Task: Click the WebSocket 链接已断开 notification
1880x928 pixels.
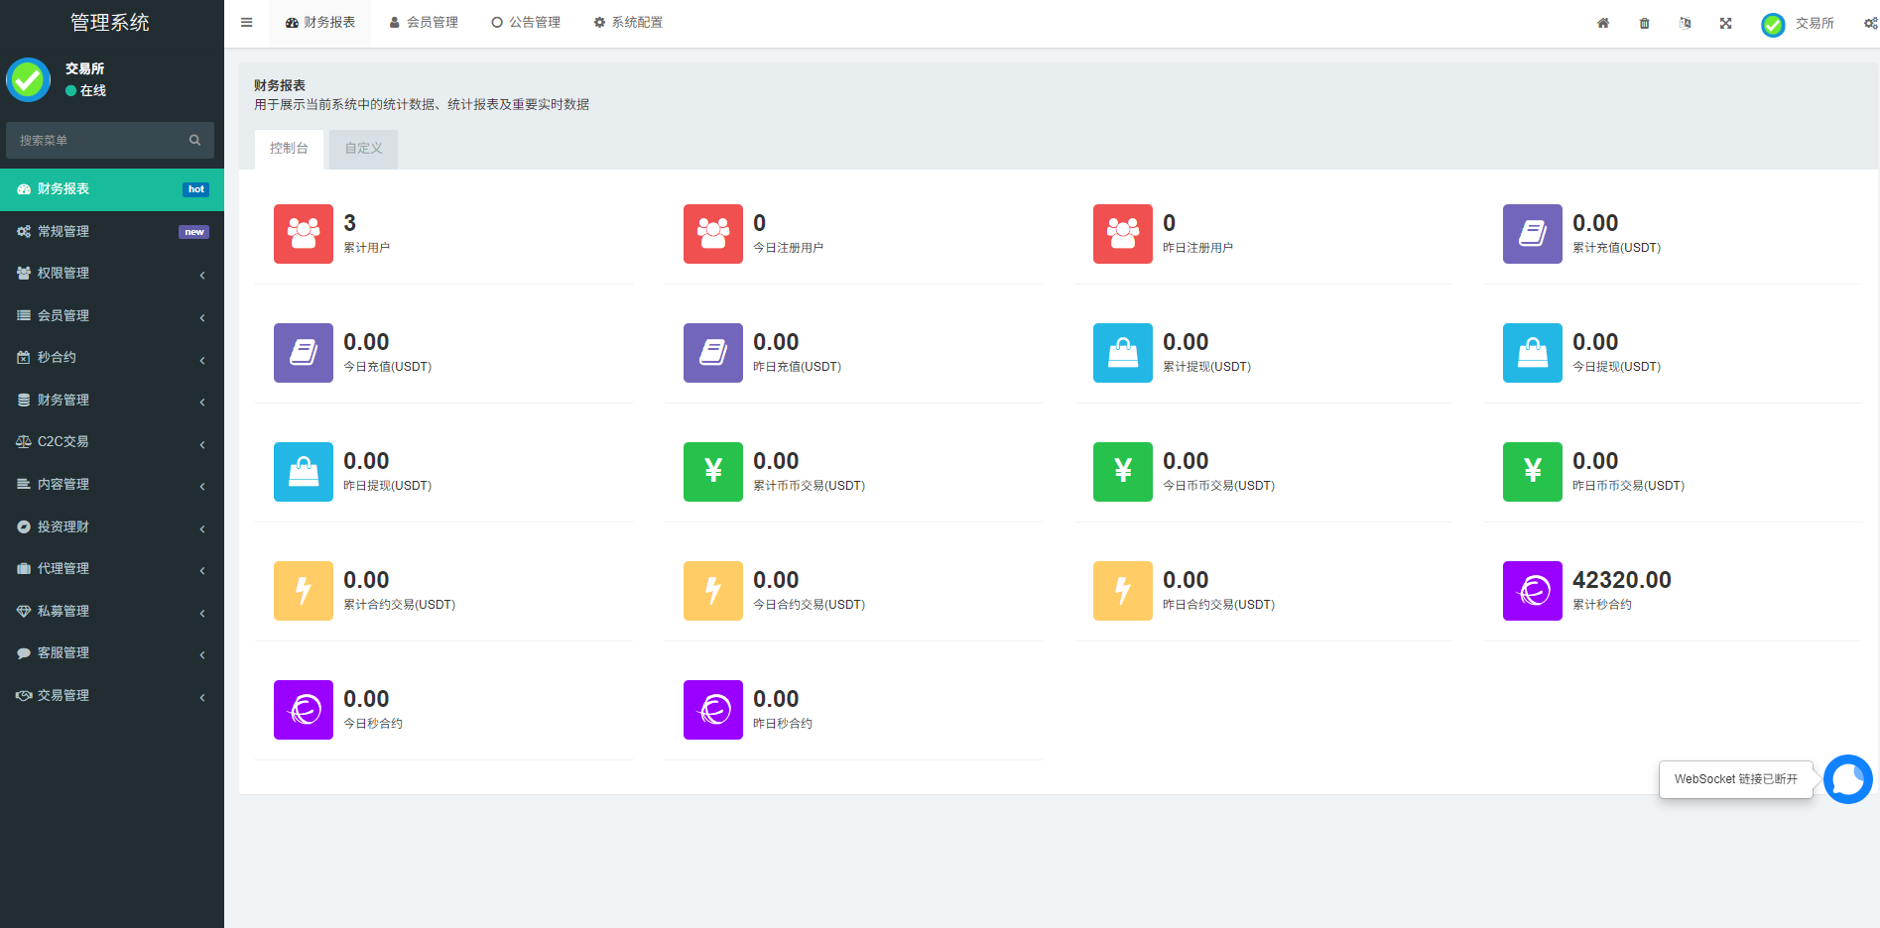Action: (x=1736, y=779)
